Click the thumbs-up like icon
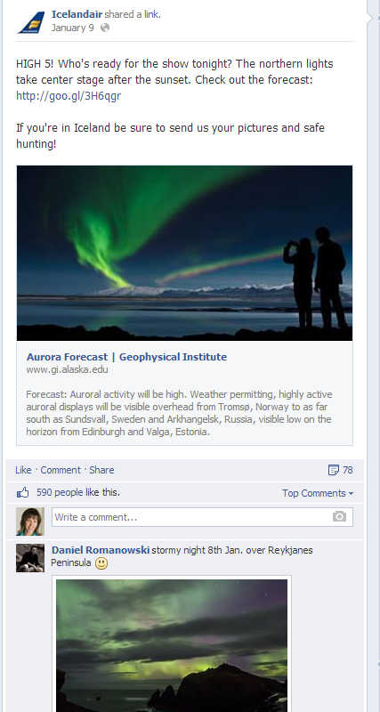The width and height of the screenshot is (380, 712). [x=23, y=493]
